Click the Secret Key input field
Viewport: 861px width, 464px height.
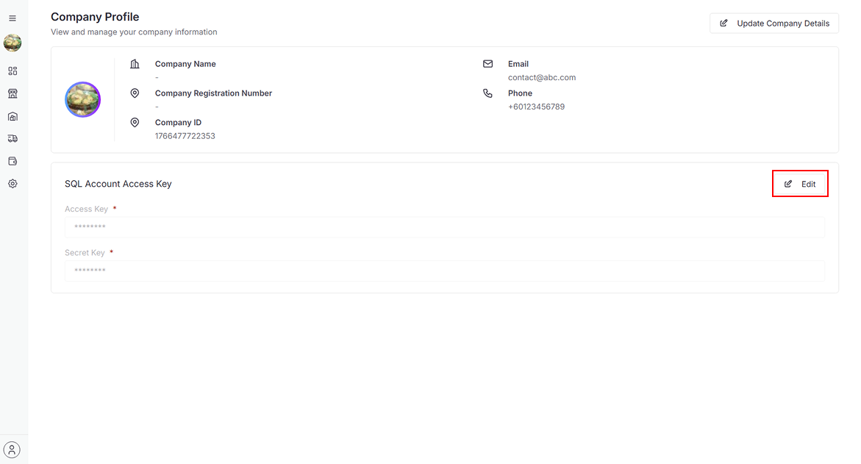445,271
